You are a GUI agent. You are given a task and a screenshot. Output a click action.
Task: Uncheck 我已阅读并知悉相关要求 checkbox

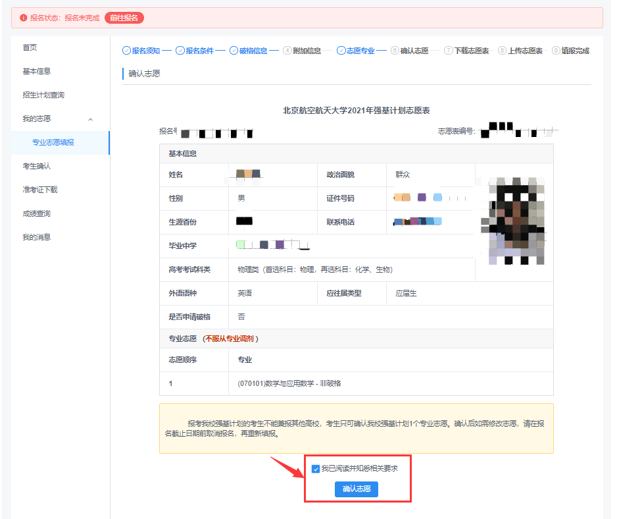pyautogui.click(x=316, y=468)
